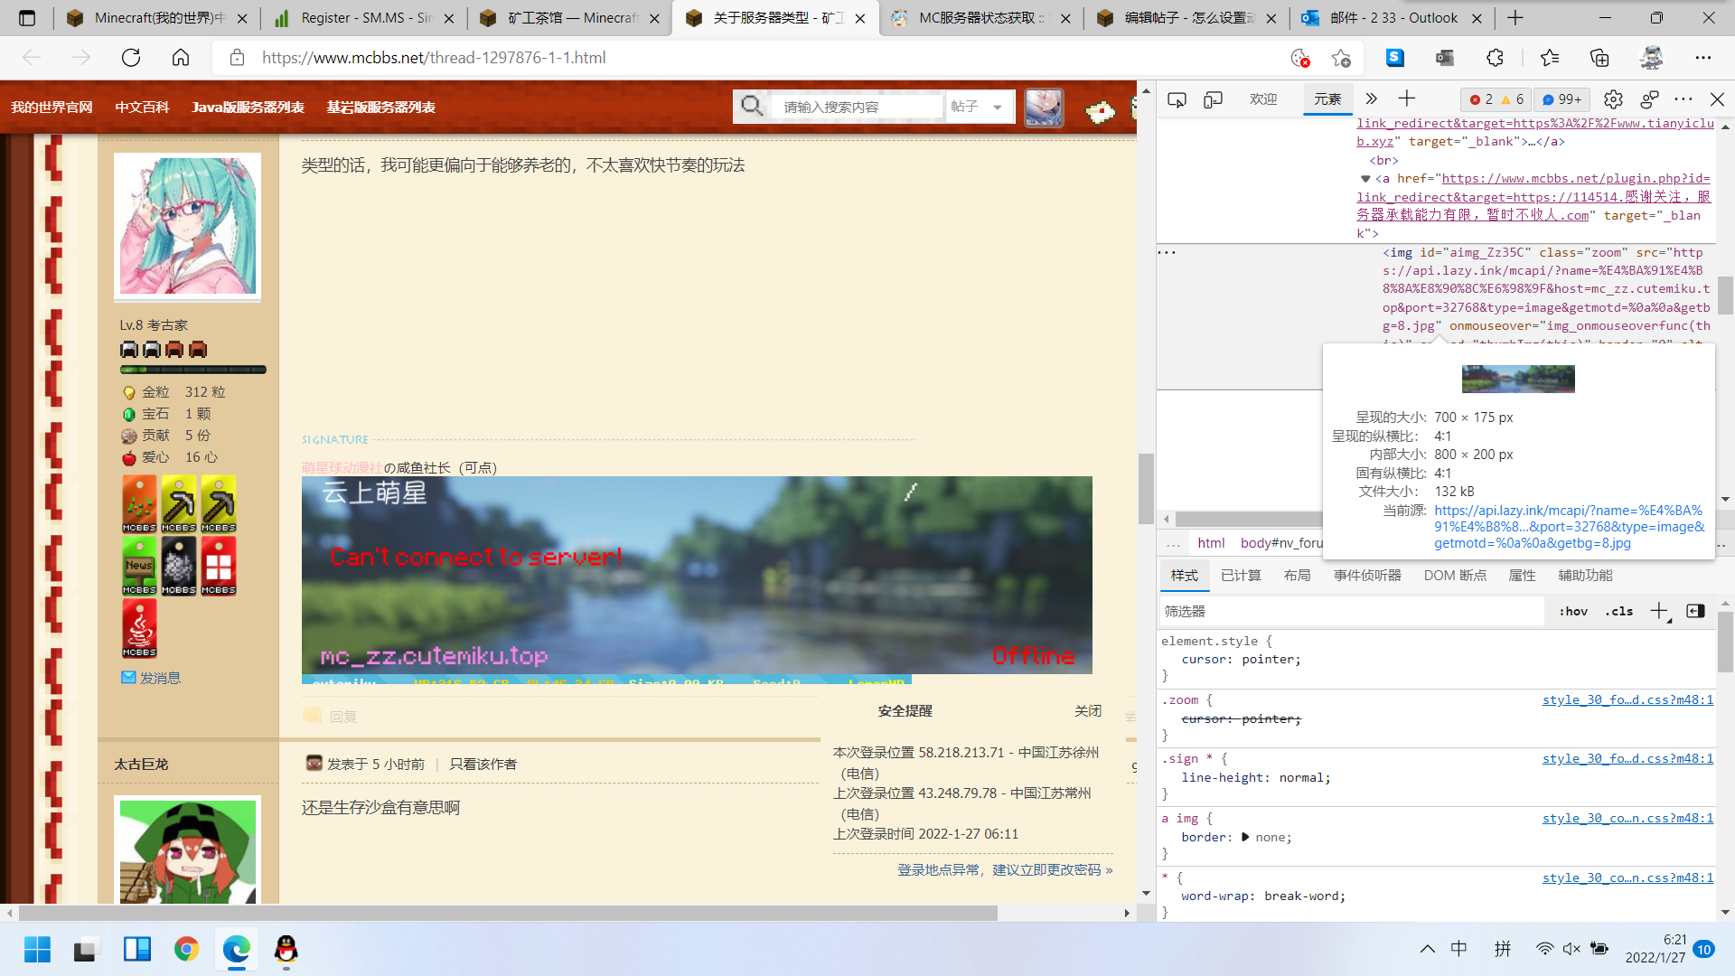
Task: Click the browser refresh icon
Action: (131, 58)
